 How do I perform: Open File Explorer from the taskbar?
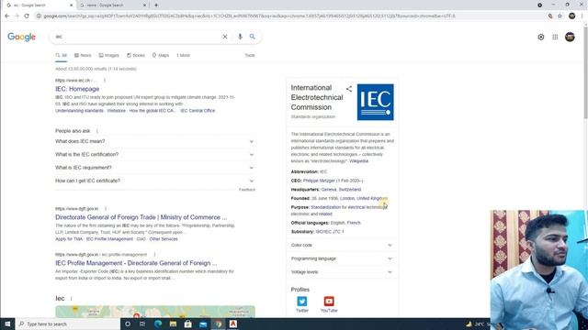[173, 324]
